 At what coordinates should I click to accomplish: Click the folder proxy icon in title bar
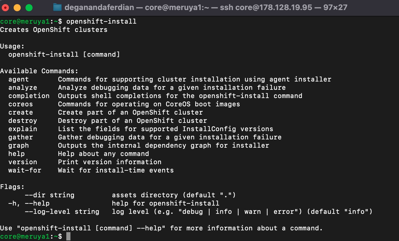coord(57,7)
